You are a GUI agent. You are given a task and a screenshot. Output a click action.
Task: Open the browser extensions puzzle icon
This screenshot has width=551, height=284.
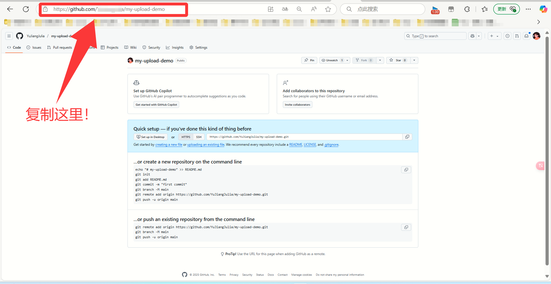point(467,9)
